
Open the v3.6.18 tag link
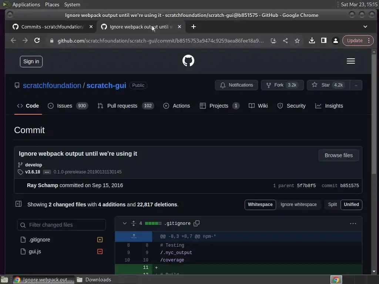point(33,172)
